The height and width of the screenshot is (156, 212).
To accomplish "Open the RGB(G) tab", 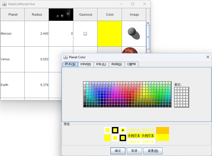I will (x=117, y=64).
